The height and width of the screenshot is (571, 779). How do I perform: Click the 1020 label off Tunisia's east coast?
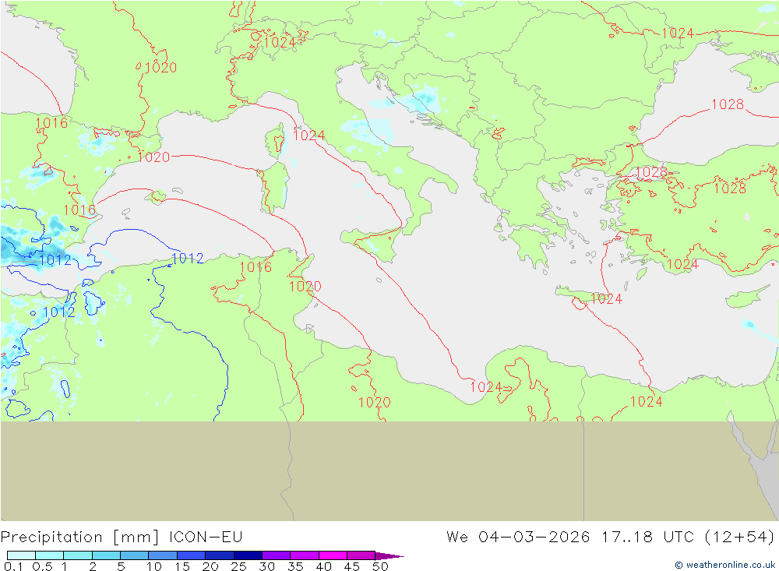(305, 286)
